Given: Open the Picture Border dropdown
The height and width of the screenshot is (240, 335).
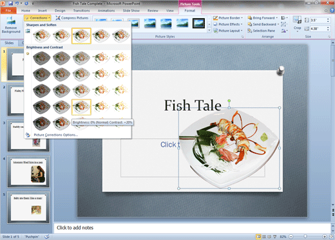Looking at the screenshot, I should click(228, 18).
